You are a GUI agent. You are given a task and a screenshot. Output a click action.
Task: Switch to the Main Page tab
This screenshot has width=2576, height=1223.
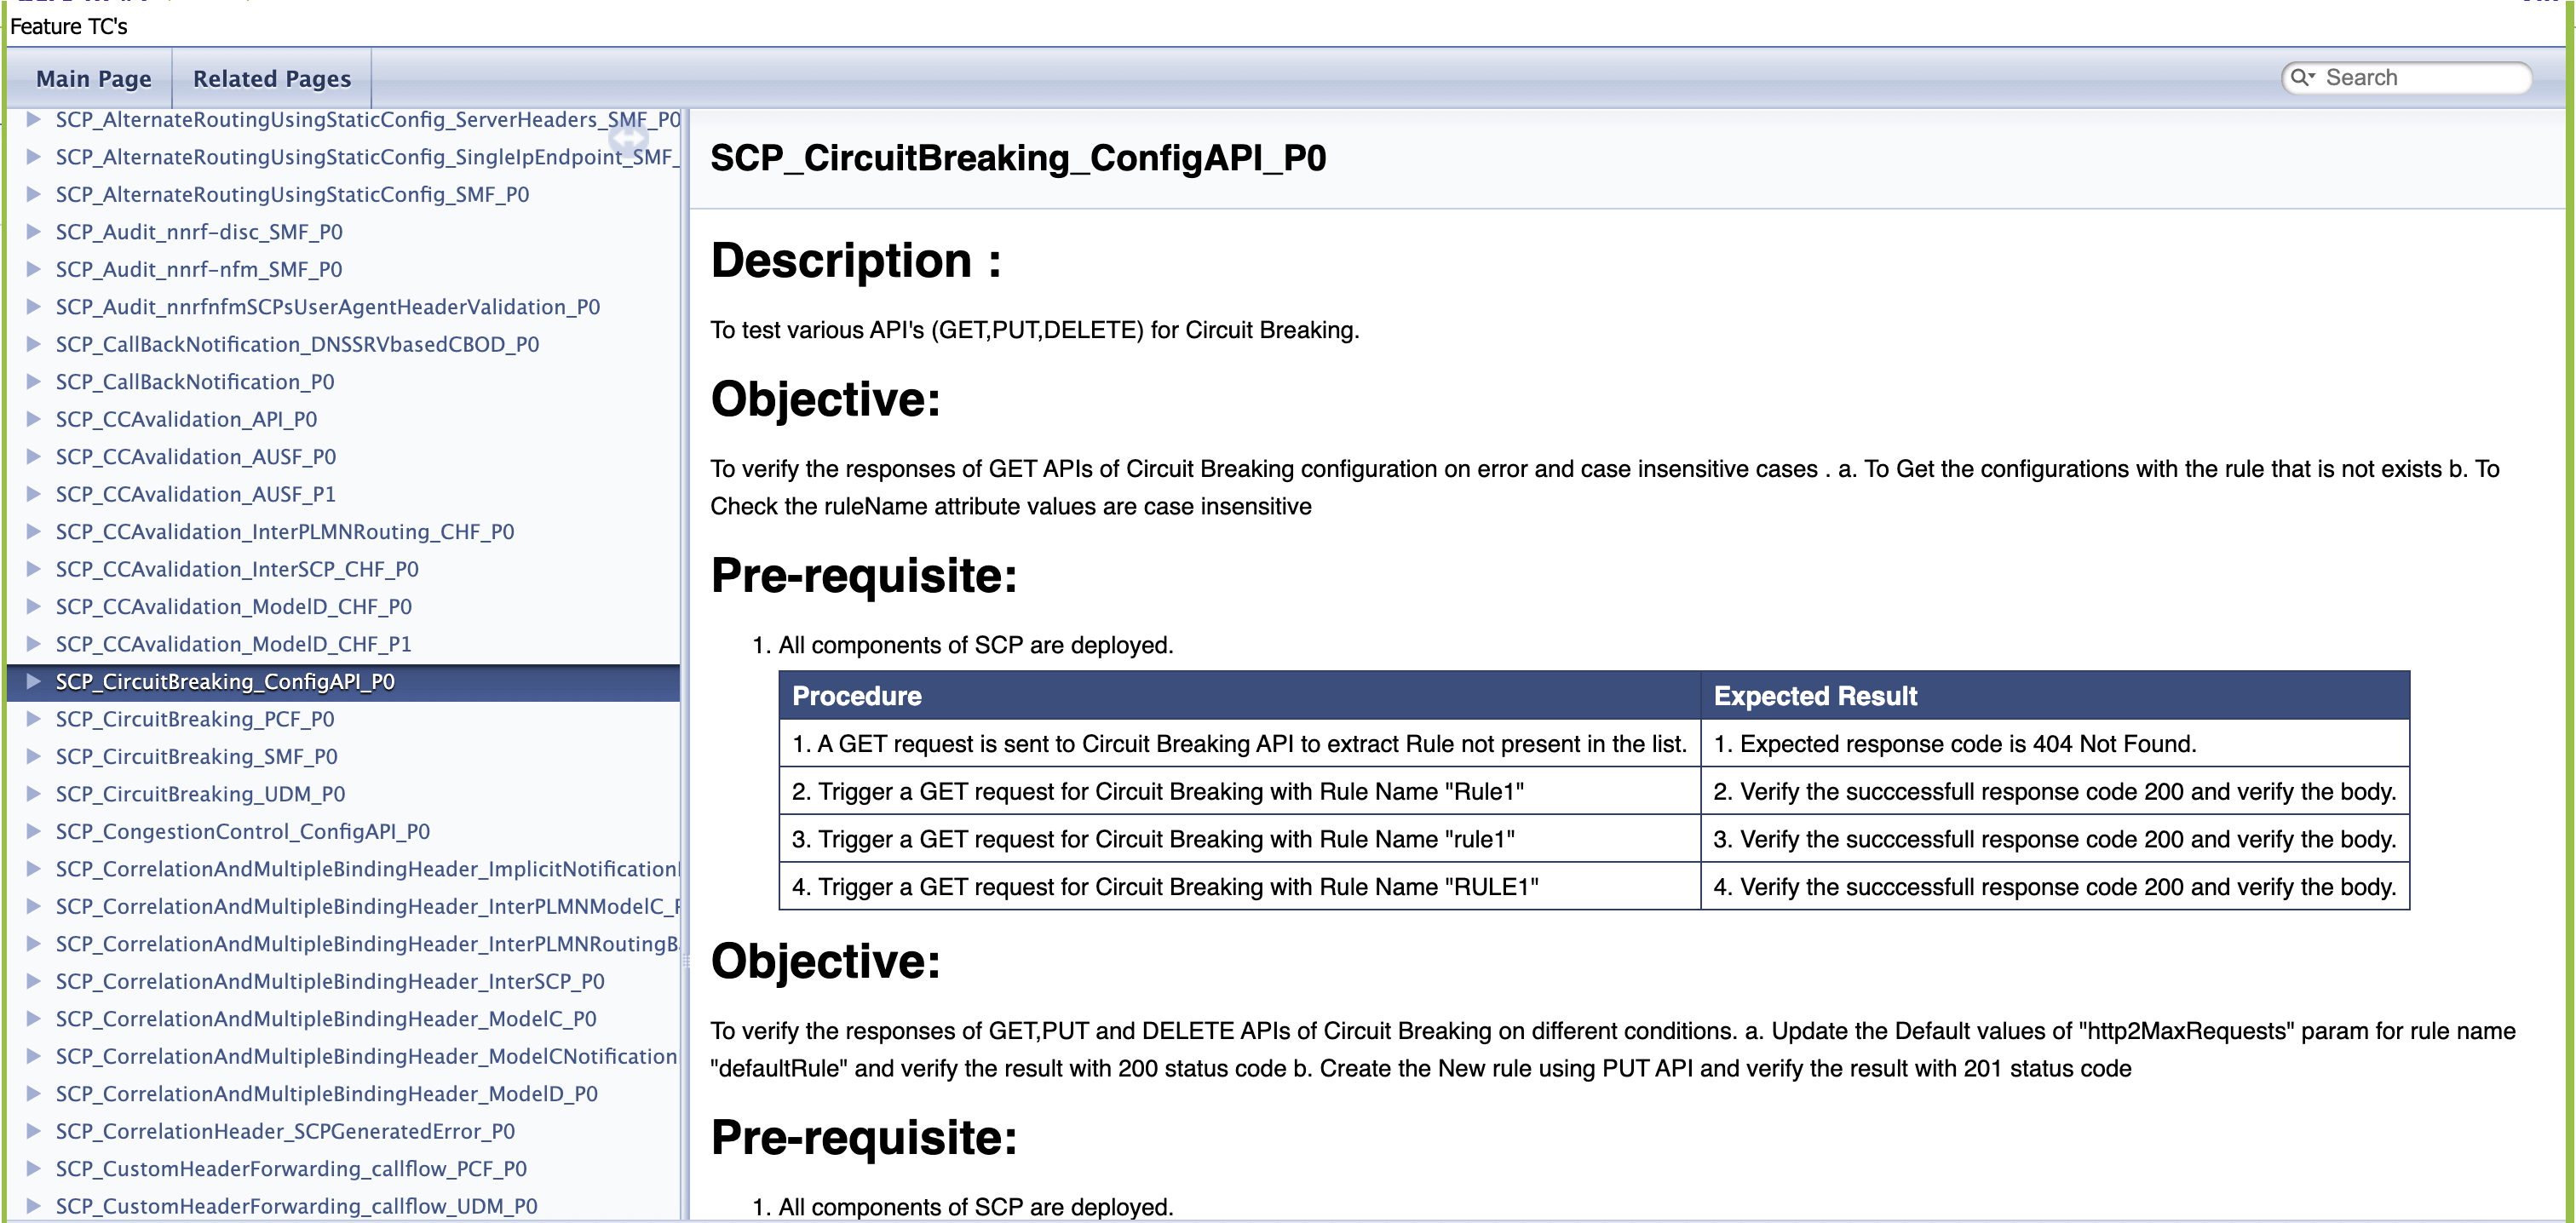pyautogui.click(x=92, y=78)
